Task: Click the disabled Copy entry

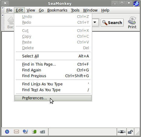Action: [53, 36]
